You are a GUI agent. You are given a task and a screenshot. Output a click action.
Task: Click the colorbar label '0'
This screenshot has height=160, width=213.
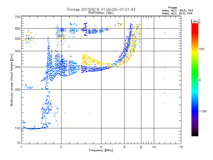[199, 80]
